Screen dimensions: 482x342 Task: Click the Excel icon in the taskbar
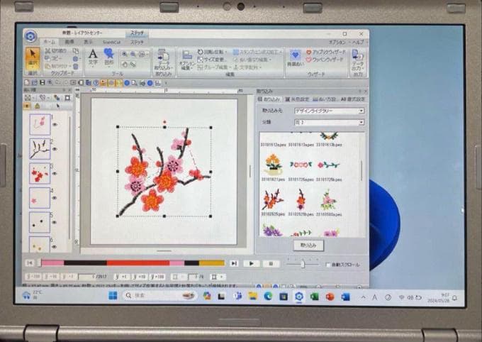[315, 296]
